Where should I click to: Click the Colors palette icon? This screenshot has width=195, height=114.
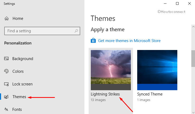click(6, 71)
